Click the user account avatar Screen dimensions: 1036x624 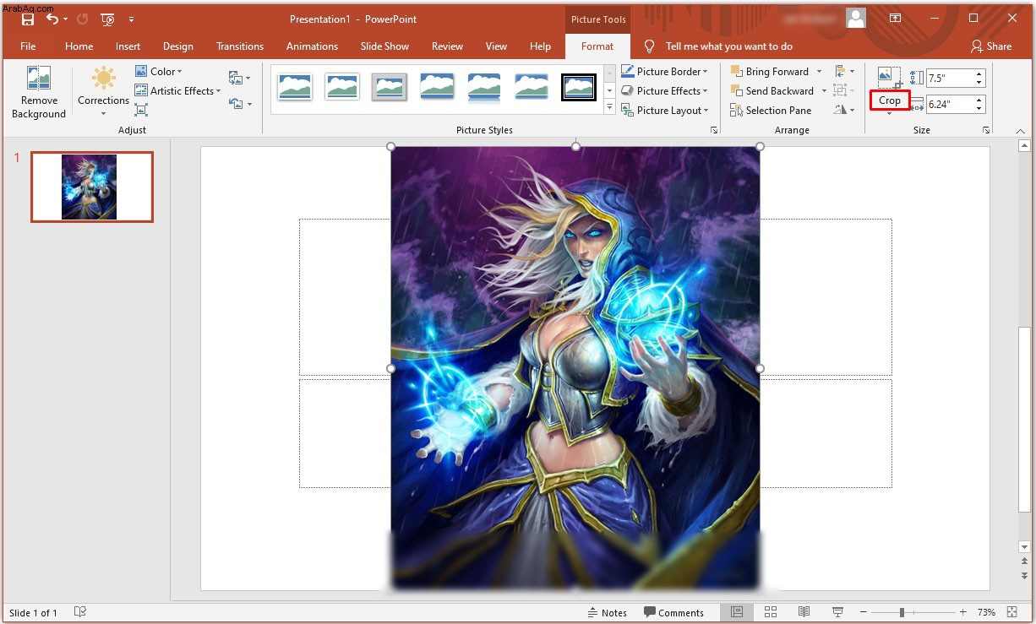(x=856, y=19)
